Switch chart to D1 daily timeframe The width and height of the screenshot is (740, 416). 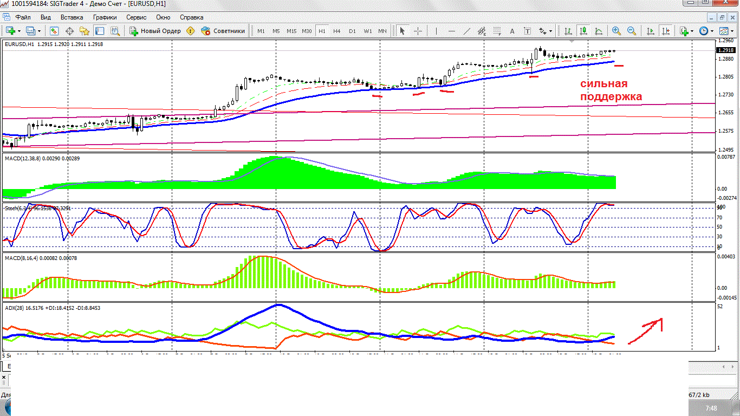[x=352, y=31]
